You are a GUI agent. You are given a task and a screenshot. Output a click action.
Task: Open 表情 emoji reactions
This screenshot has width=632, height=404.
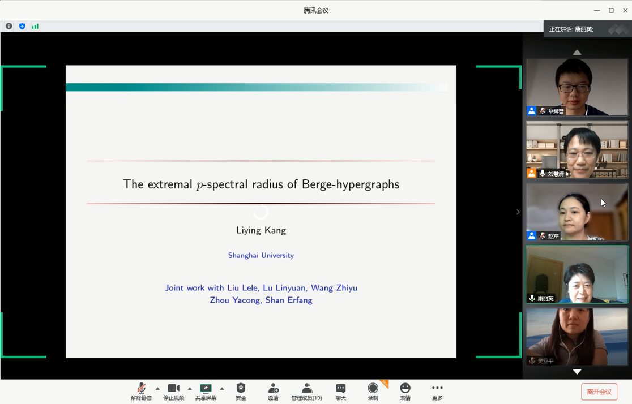pyautogui.click(x=405, y=390)
